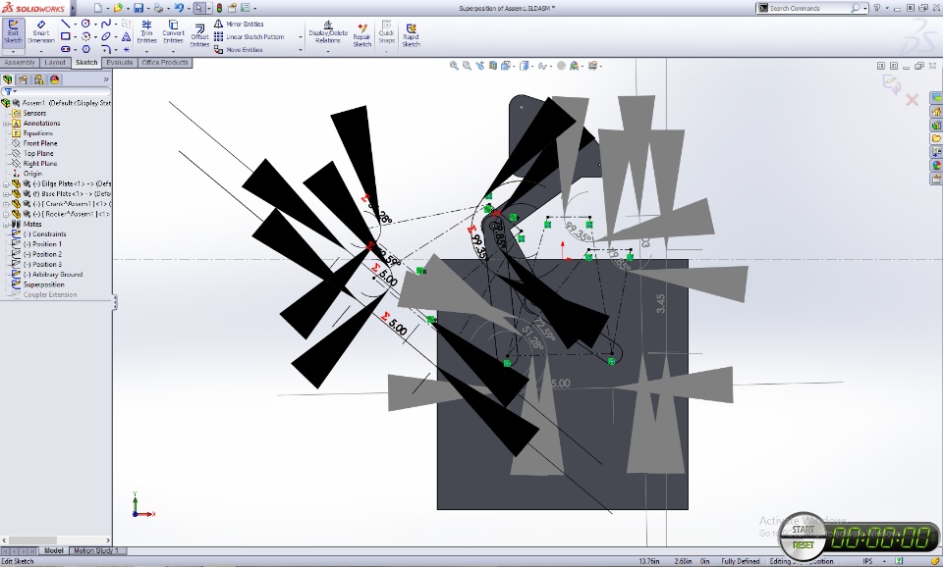This screenshot has height=567, width=943.
Task: Open the Convert Entities dropdown arrow
Action: coord(173,51)
